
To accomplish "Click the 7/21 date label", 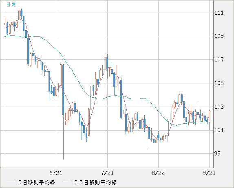I will coord(107,173).
